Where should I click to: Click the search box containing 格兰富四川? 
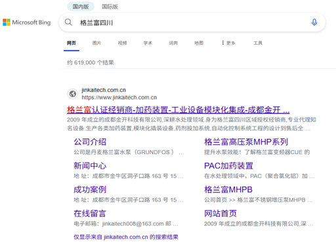tap(192, 22)
